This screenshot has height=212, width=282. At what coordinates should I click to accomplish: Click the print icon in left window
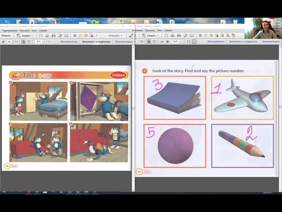coord(53,35)
